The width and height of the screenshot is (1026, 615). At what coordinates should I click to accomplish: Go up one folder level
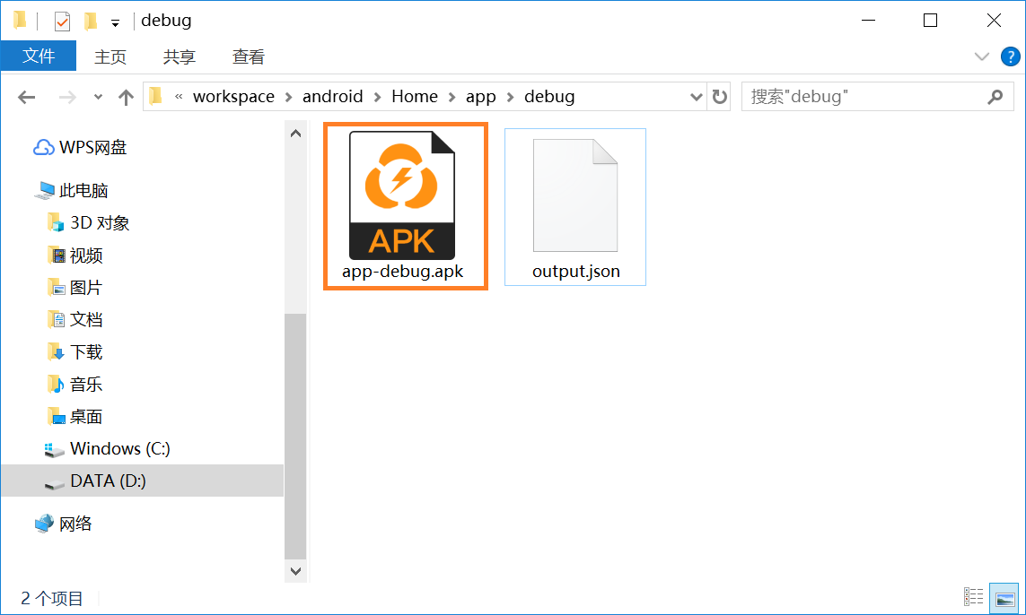(126, 98)
